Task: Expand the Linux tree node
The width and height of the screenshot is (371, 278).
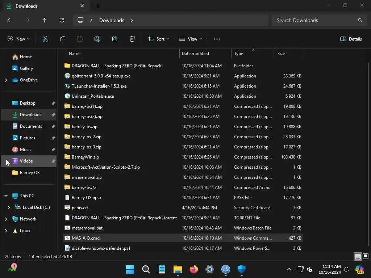Action: (6, 231)
